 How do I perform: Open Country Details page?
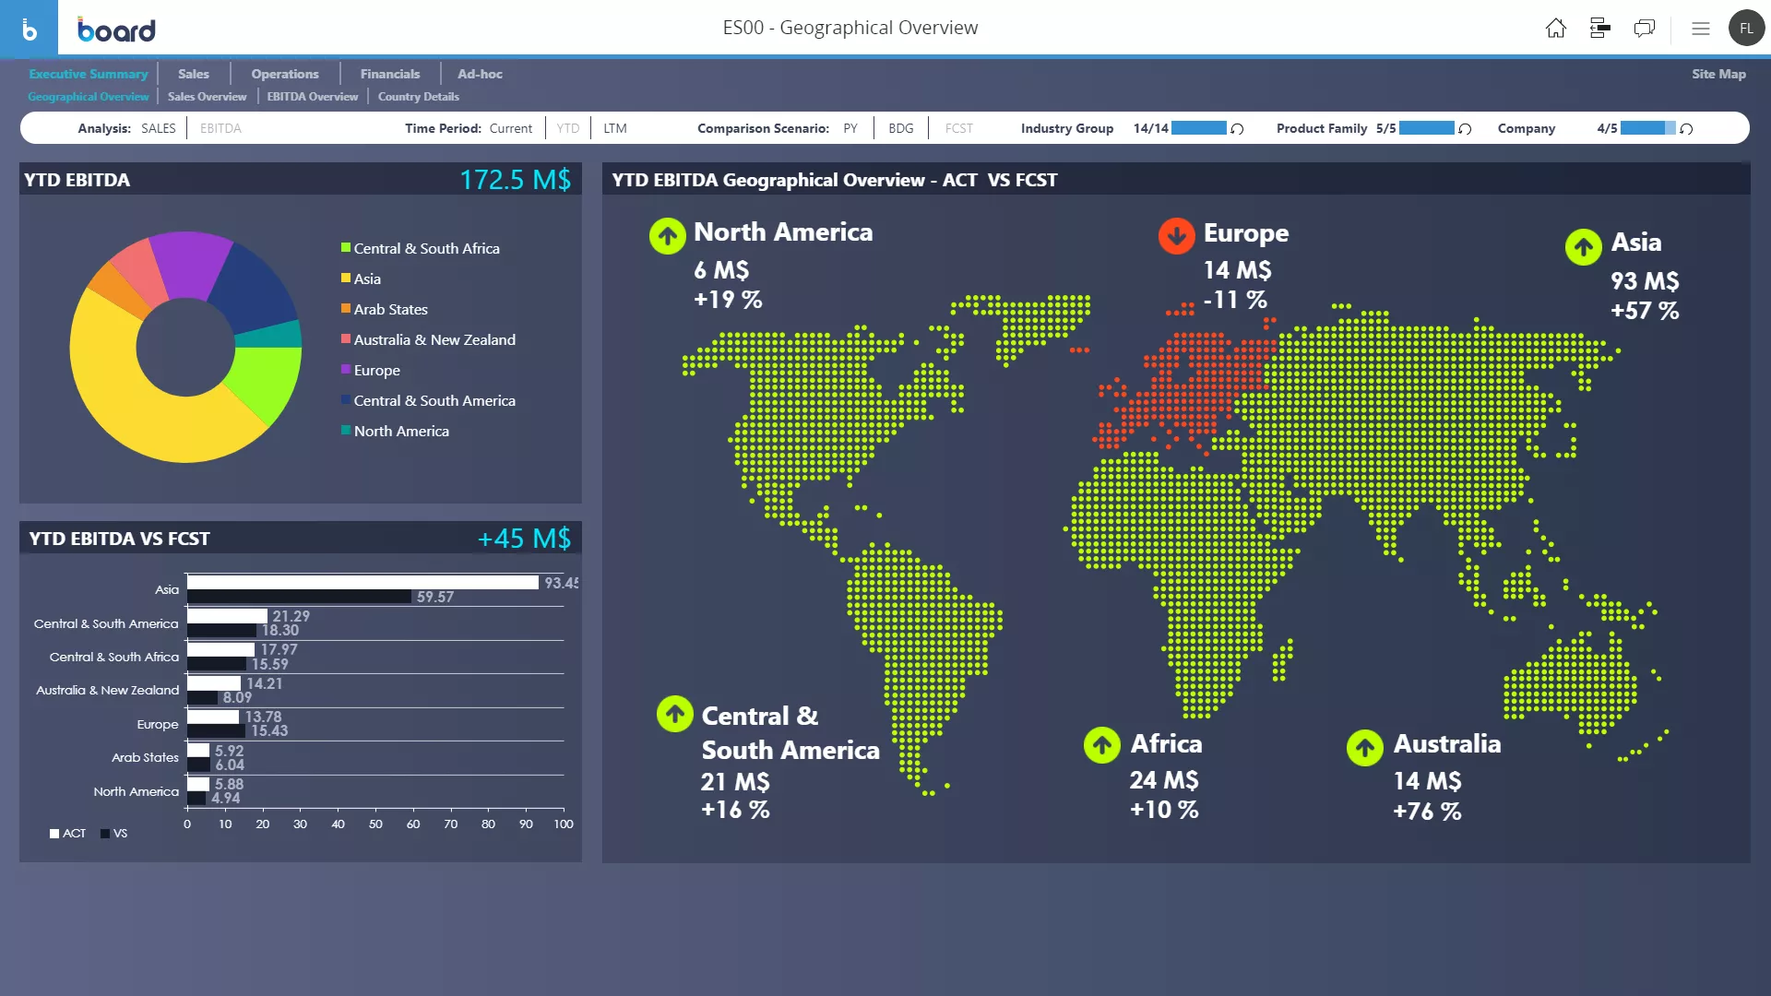pyautogui.click(x=418, y=97)
